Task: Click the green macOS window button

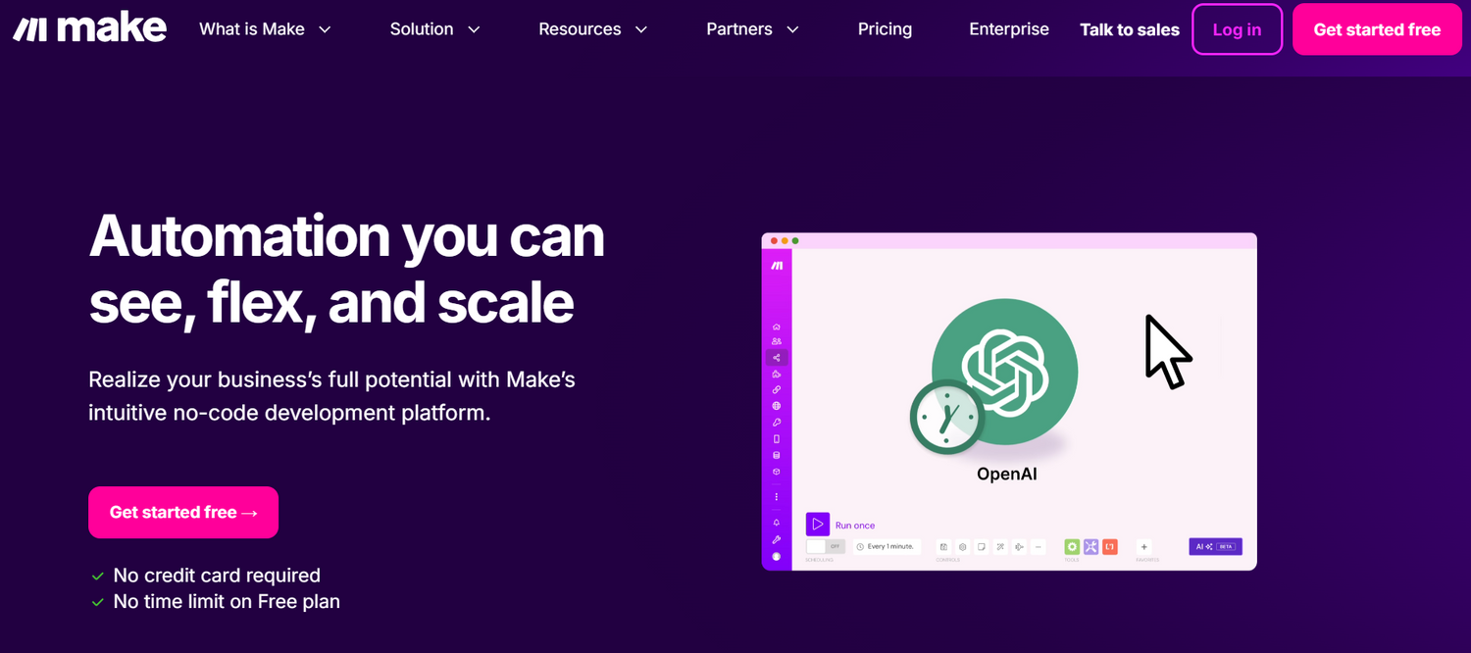Action: coord(795,240)
